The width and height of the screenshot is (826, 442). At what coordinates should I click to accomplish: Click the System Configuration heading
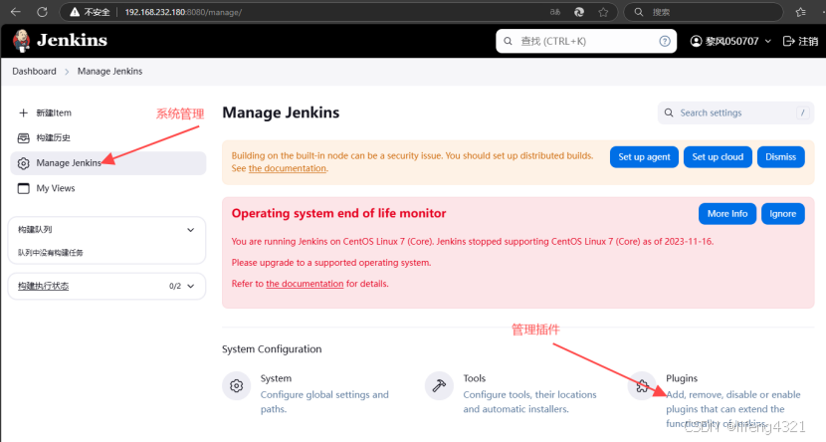pyautogui.click(x=272, y=348)
